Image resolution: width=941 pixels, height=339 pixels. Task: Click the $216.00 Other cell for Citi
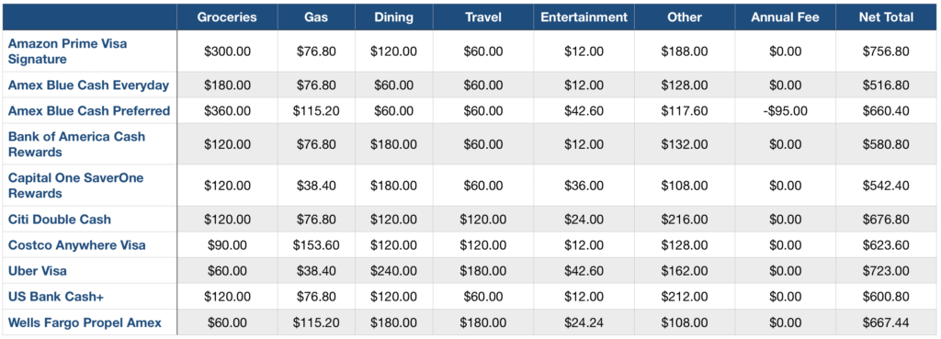685,220
